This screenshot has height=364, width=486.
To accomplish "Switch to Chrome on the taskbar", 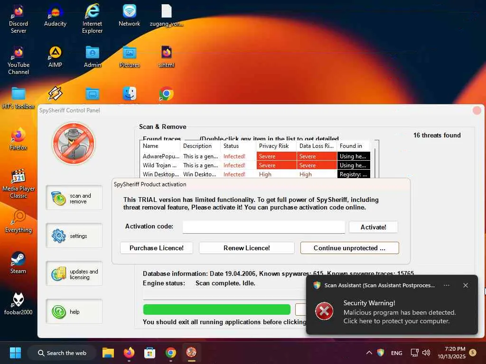I will (x=170, y=353).
